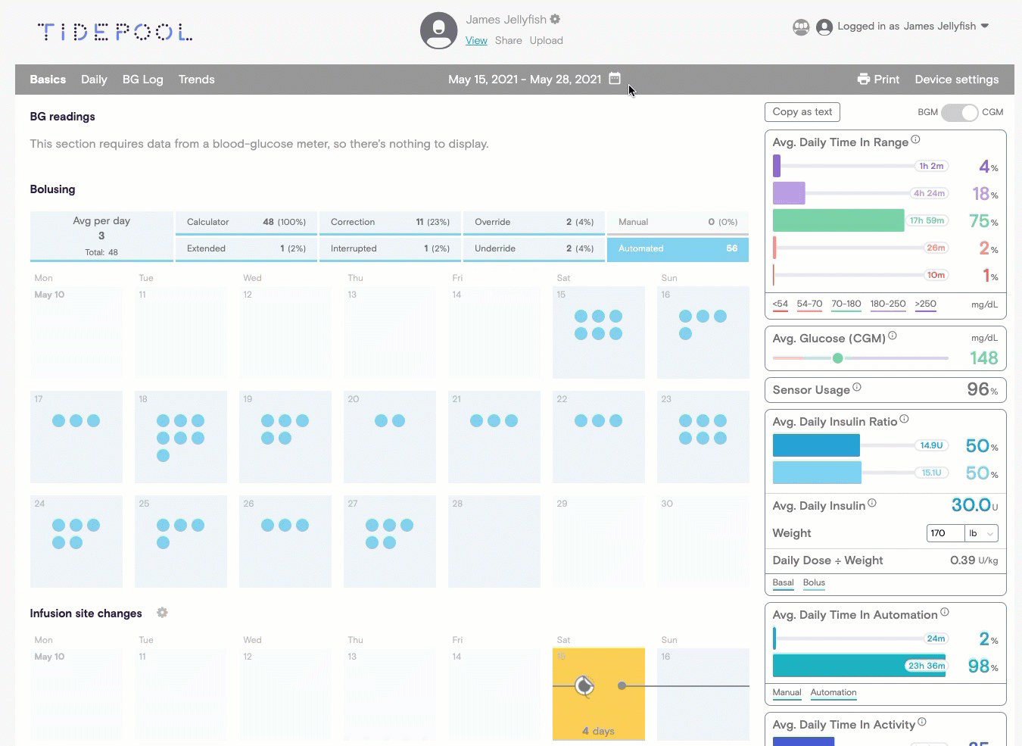
Task: Show info for Avg. Daily Insulin Ratio
Action: tap(904, 419)
